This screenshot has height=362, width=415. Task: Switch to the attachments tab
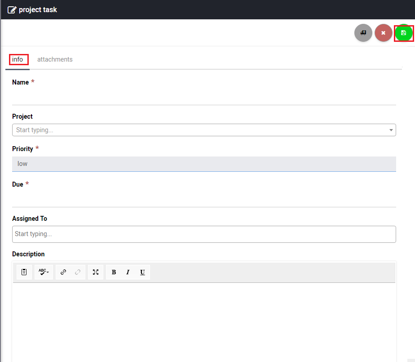[55, 59]
